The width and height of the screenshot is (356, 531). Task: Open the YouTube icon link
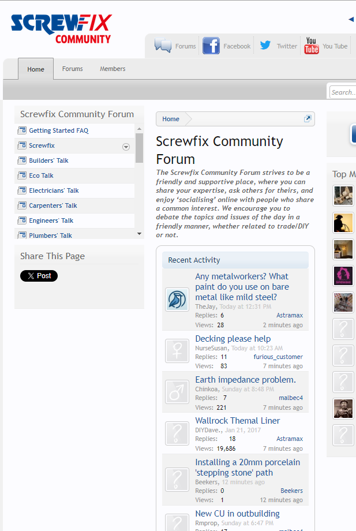coord(312,46)
